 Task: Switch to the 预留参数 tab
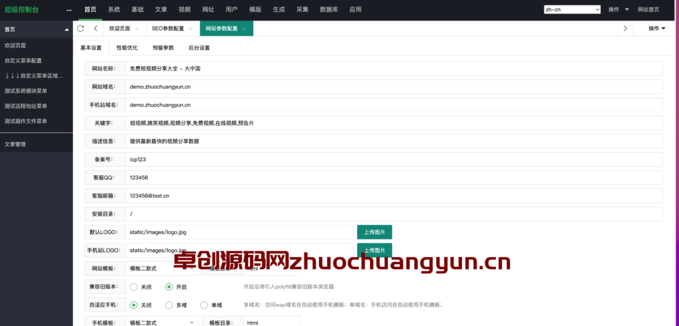coord(163,48)
